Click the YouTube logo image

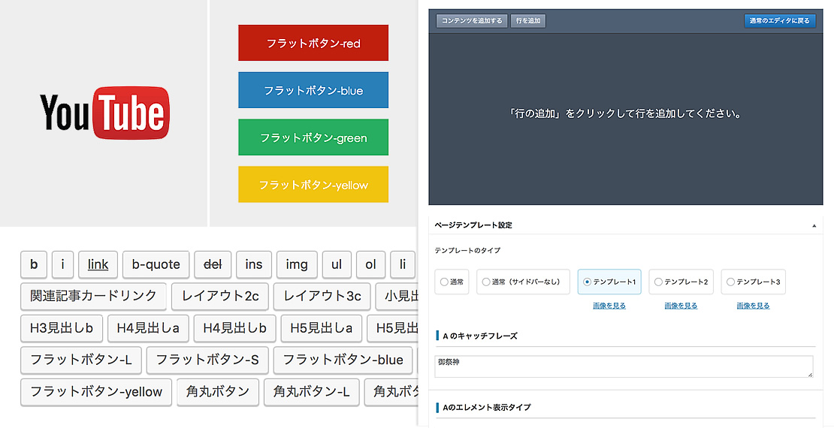pos(104,113)
